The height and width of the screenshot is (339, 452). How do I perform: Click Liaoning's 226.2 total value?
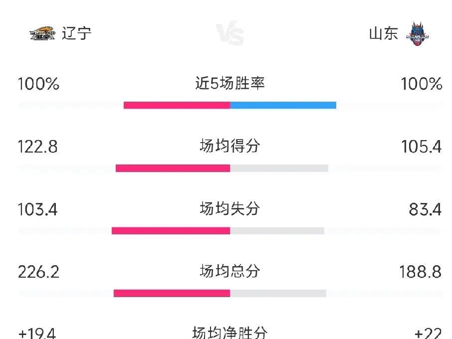click(38, 272)
